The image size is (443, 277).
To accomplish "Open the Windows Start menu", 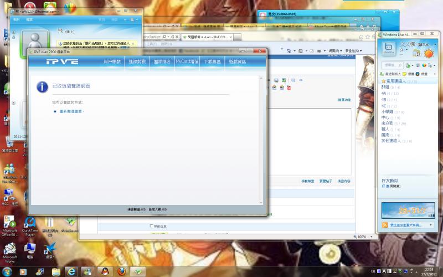I will coord(7,272).
